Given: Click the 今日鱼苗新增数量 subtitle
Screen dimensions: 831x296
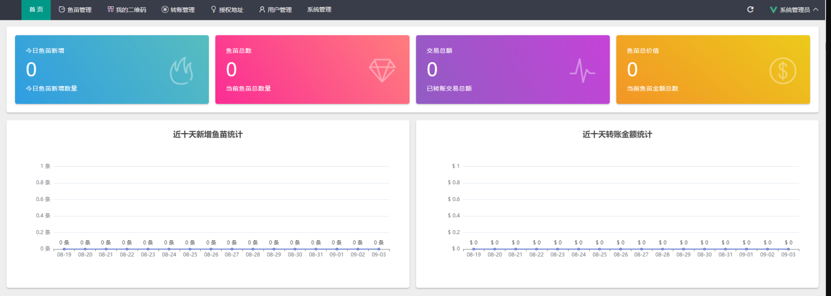Looking at the screenshot, I should coord(51,89).
